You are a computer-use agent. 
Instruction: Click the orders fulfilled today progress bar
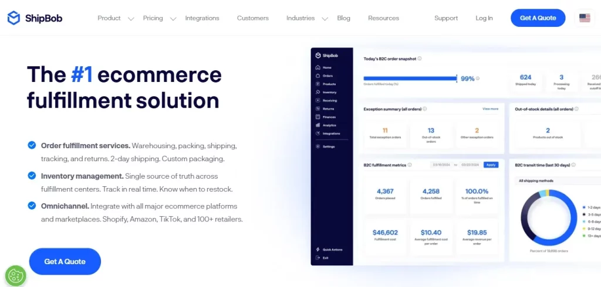click(x=410, y=78)
